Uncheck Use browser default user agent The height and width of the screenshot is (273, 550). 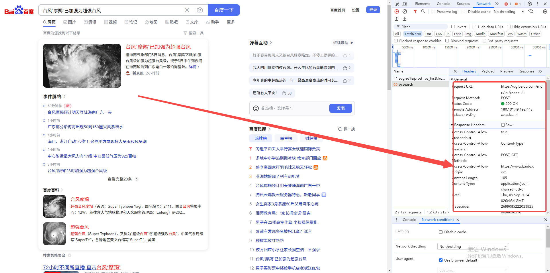441,260
